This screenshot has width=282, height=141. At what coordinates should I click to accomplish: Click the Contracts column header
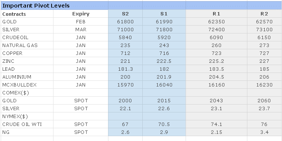(27, 14)
